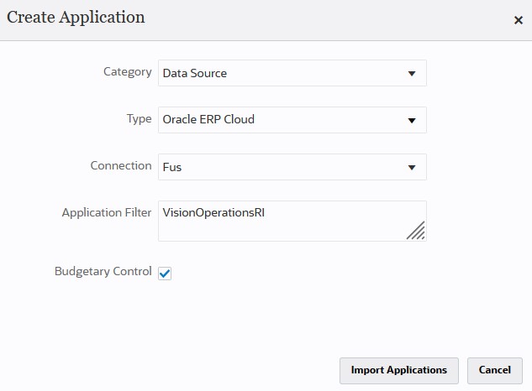
Task: Click the Create Application title text
Action: (x=76, y=18)
